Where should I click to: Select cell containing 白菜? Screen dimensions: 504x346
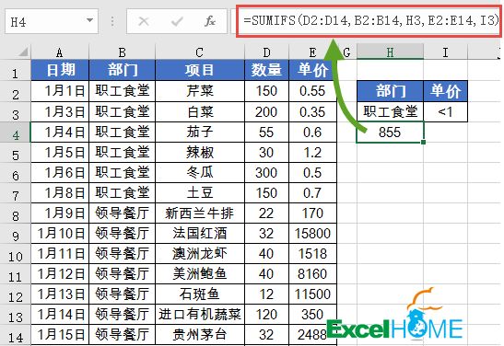pos(200,111)
